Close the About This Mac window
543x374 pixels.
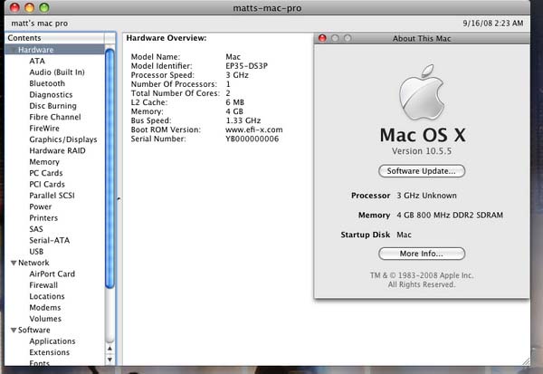pyautogui.click(x=322, y=38)
